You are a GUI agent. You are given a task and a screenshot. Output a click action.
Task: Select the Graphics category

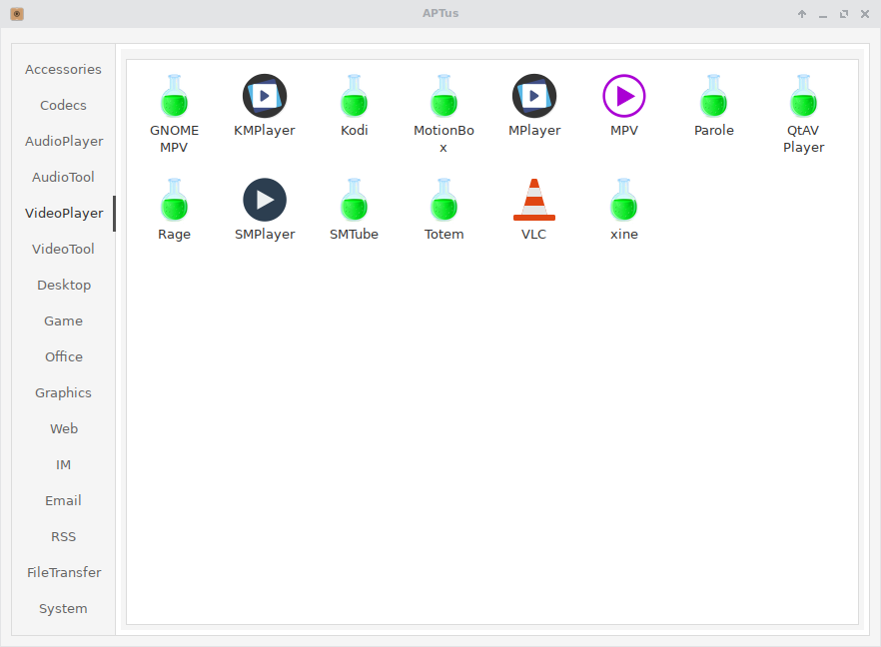(64, 392)
